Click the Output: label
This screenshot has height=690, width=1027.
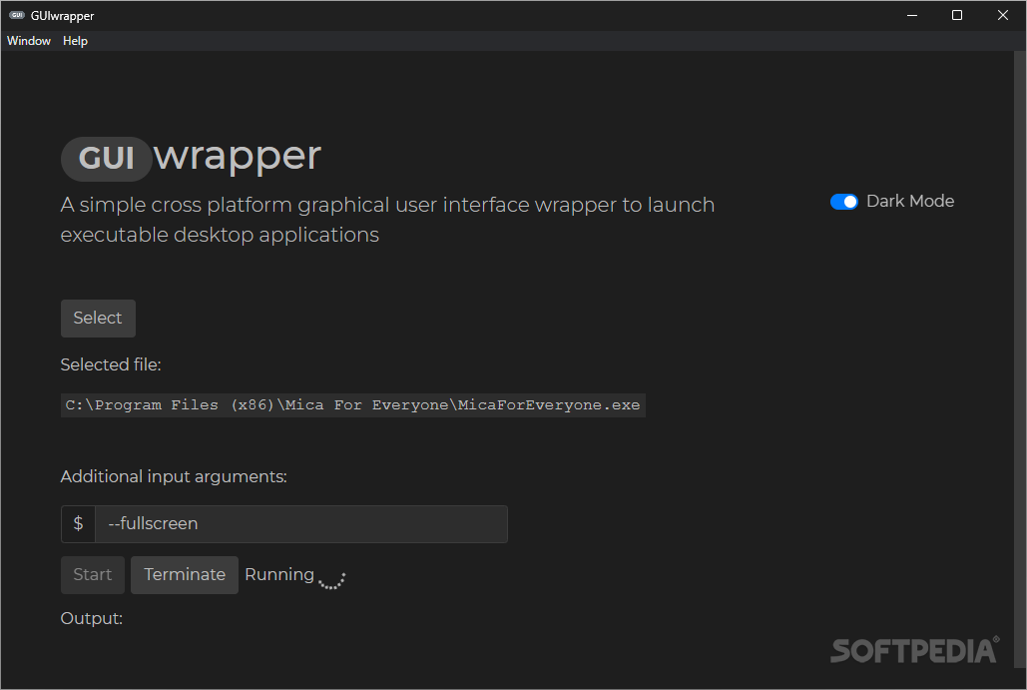coord(92,618)
